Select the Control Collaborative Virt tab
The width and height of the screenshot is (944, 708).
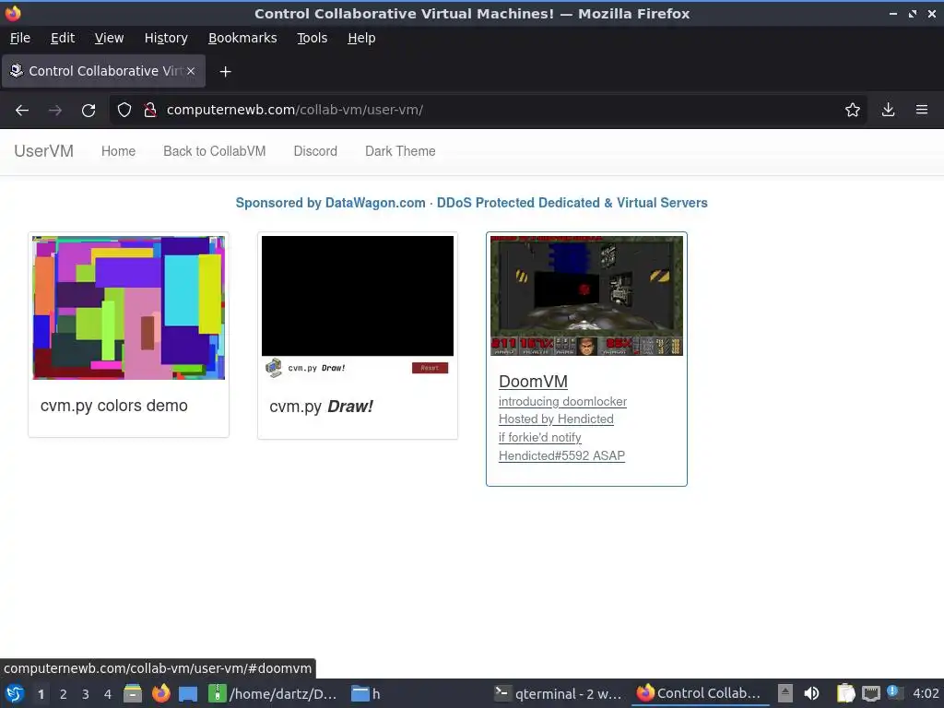coord(103,71)
